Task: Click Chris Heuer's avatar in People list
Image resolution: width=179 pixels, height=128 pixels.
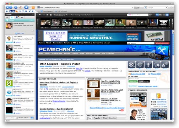Action: 9,39
